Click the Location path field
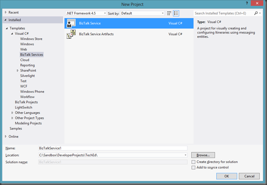The height and width of the screenshot is (185, 267). pyautogui.click(x=113, y=155)
